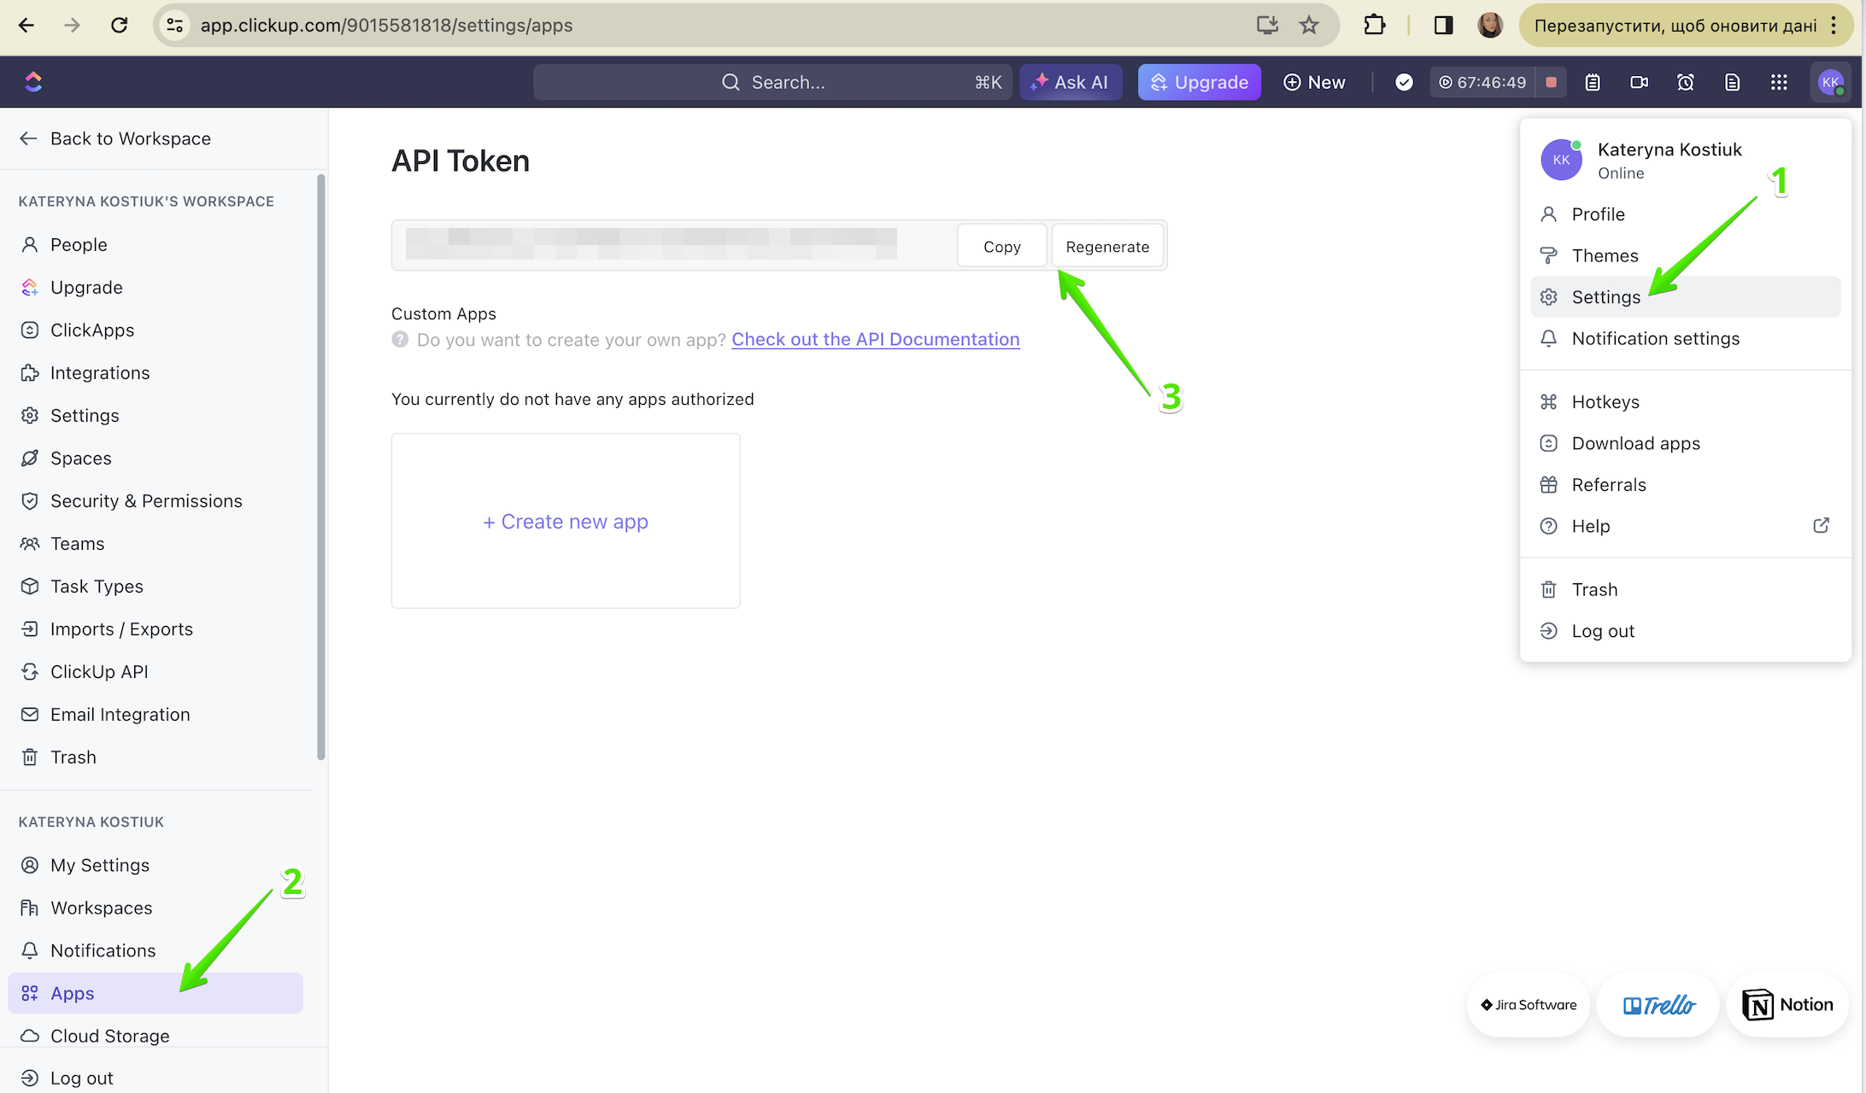Click the browser address bar URL
The image size is (1866, 1093).
point(386,25)
